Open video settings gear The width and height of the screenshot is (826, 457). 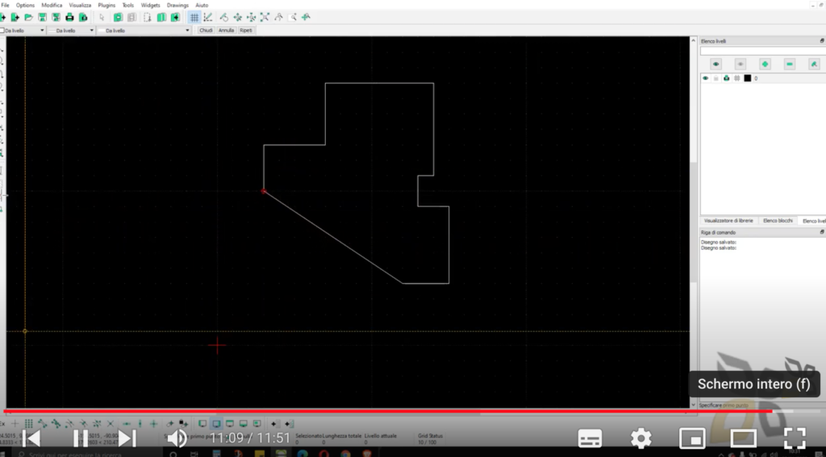(x=641, y=438)
